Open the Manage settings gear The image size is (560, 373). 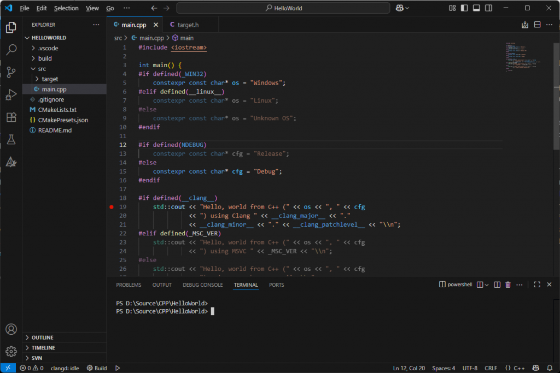(x=11, y=351)
